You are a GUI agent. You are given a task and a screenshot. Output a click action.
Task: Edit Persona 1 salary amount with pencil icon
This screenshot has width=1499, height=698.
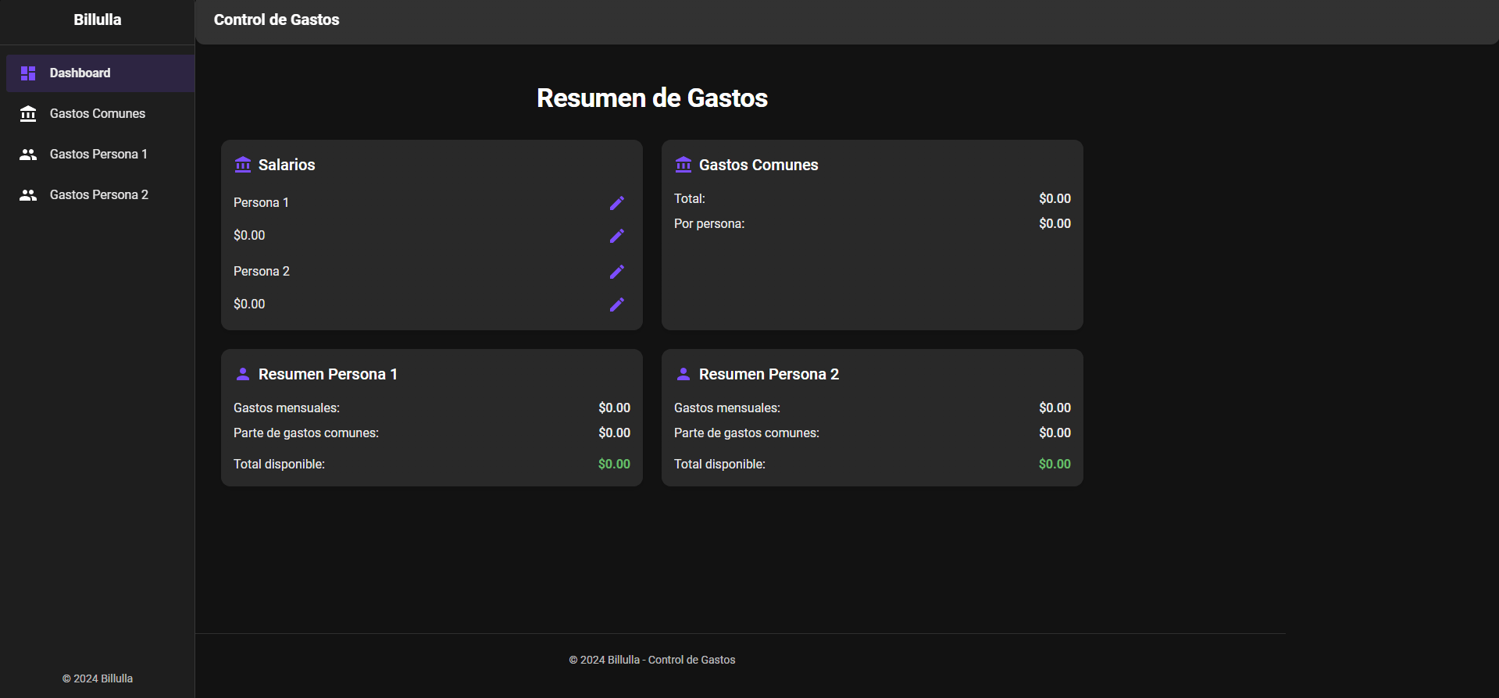(x=616, y=236)
